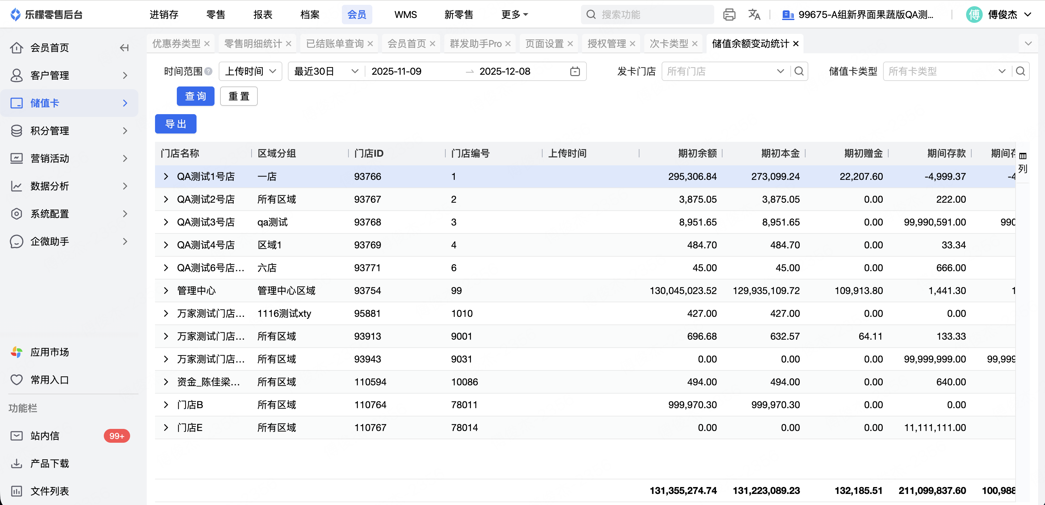Open the 上传时间 type dropdown
This screenshot has height=505, width=1045.
(250, 71)
